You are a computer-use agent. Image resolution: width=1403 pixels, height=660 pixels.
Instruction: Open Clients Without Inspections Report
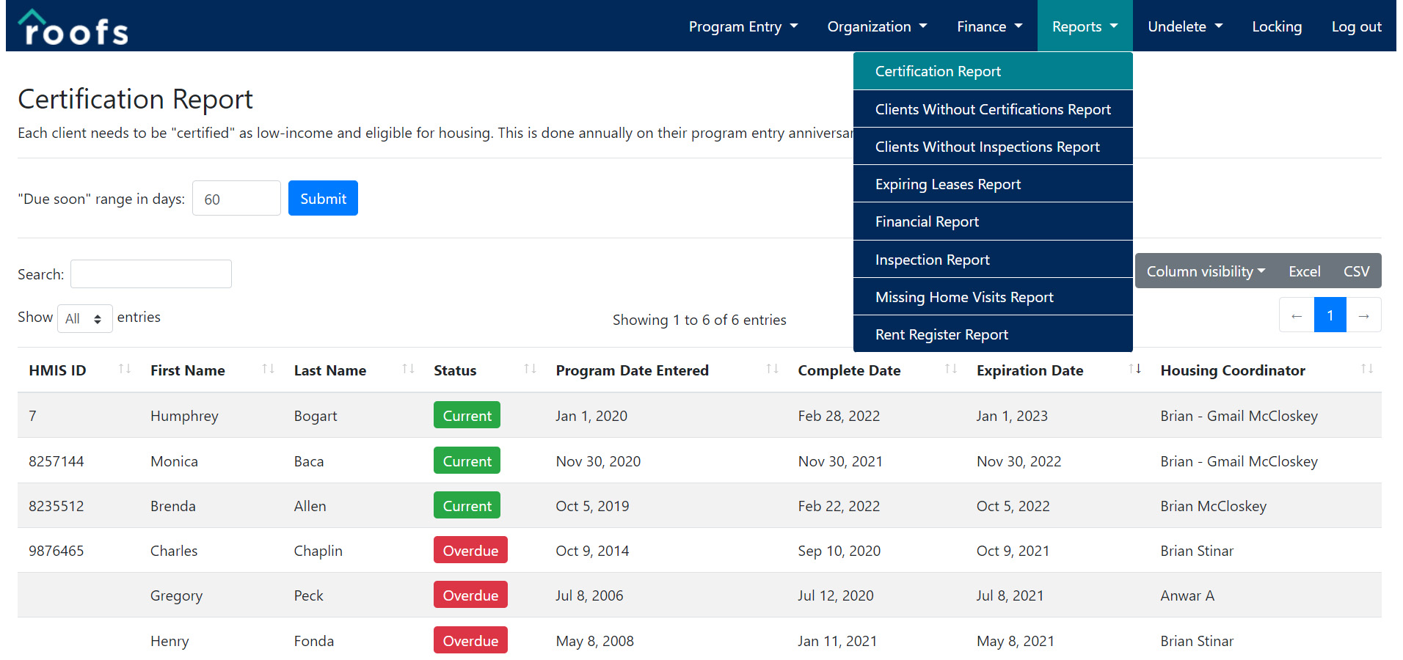[993, 147]
